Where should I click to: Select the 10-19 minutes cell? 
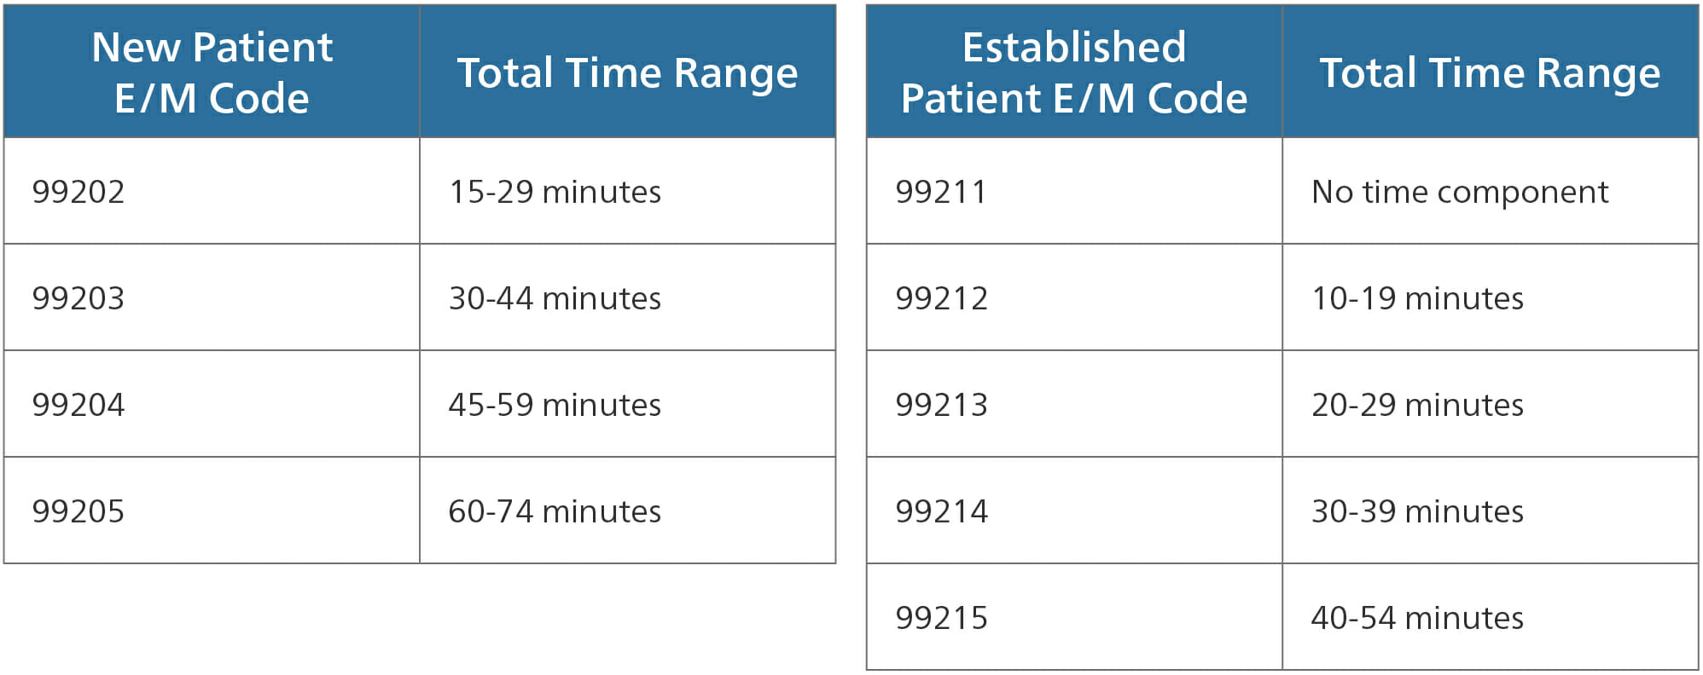[1417, 298]
